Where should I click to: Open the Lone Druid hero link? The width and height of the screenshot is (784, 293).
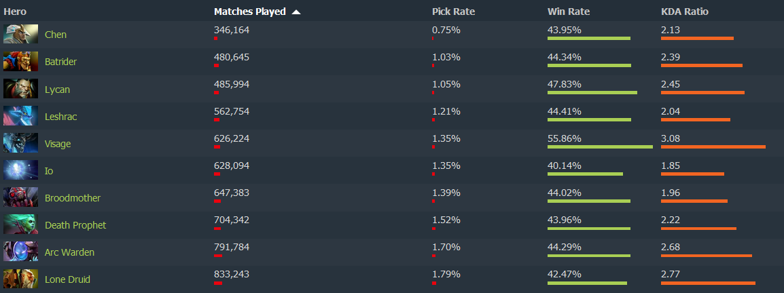click(x=67, y=279)
